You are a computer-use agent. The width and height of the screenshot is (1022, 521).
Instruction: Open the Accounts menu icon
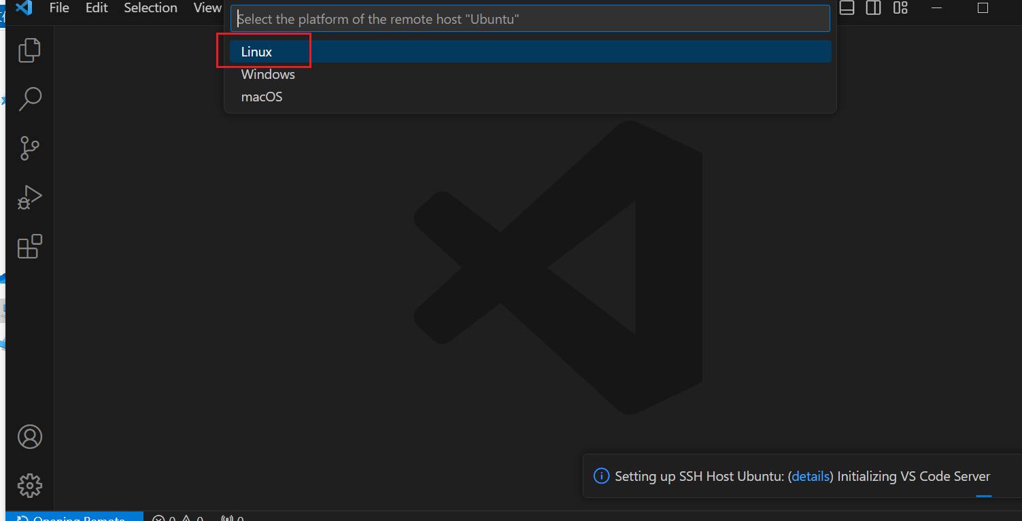pos(29,437)
